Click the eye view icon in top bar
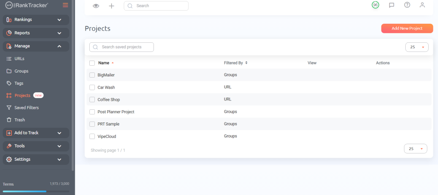This screenshot has width=438, height=195. coord(96,6)
